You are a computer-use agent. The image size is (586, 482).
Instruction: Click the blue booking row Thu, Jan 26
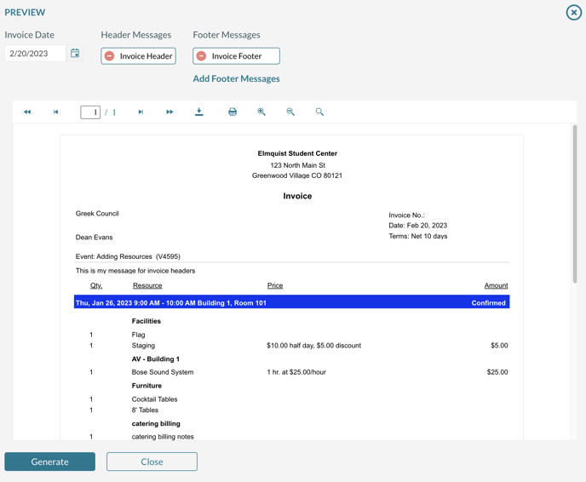291,302
